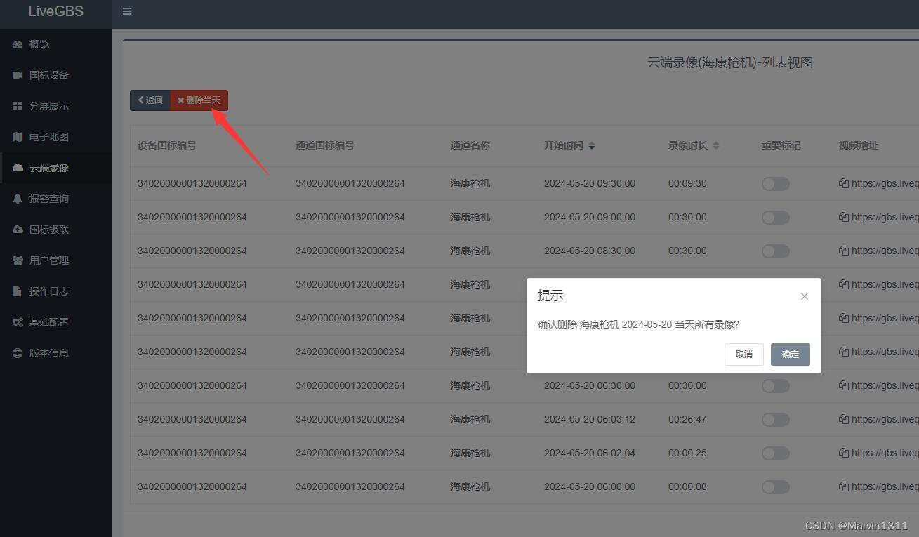
Task: Open 操作日志 menu item
Action: (x=56, y=291)
